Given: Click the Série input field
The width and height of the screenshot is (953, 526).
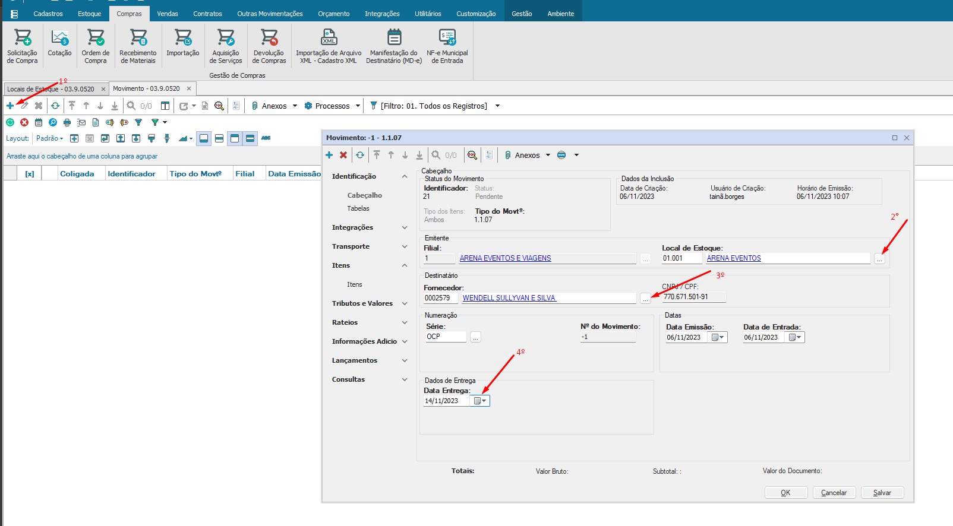Looking at the screenshot, I should coord(446,337).
